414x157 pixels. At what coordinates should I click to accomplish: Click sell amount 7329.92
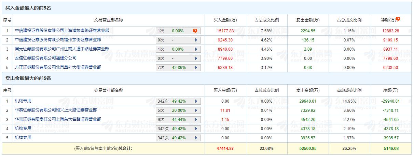pyautogui.click(x=308, y=110)
